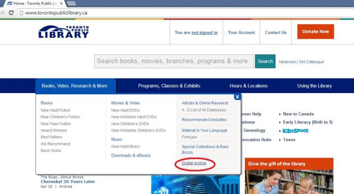Click the blue digital feature image
The width and height of the screenshot is (354, 194).
tap(195, 185)
